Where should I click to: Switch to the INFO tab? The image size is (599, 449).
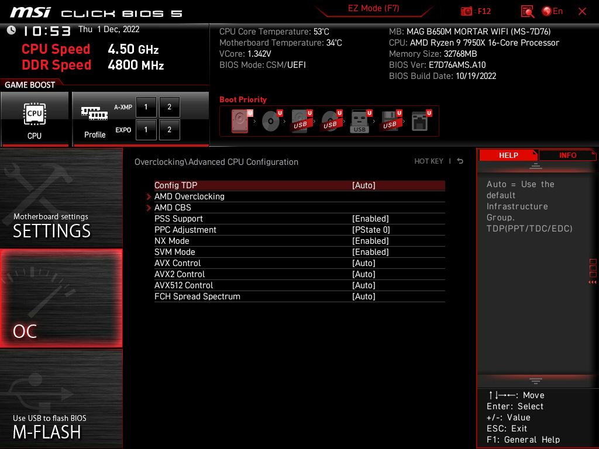pos(567,156)
